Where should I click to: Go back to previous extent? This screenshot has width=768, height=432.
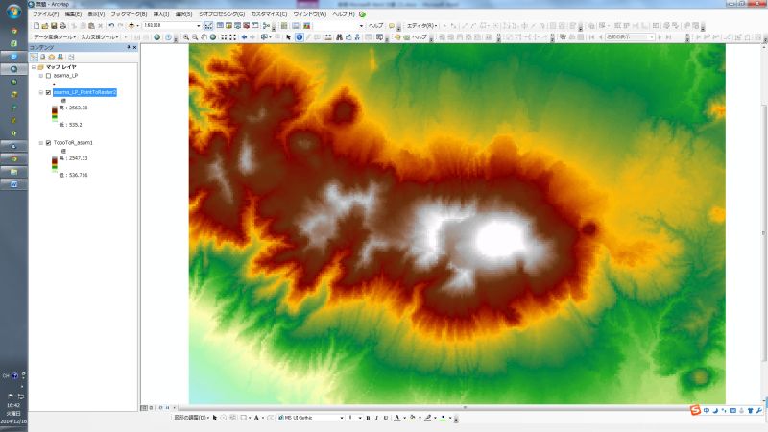[x=245, y=37]
